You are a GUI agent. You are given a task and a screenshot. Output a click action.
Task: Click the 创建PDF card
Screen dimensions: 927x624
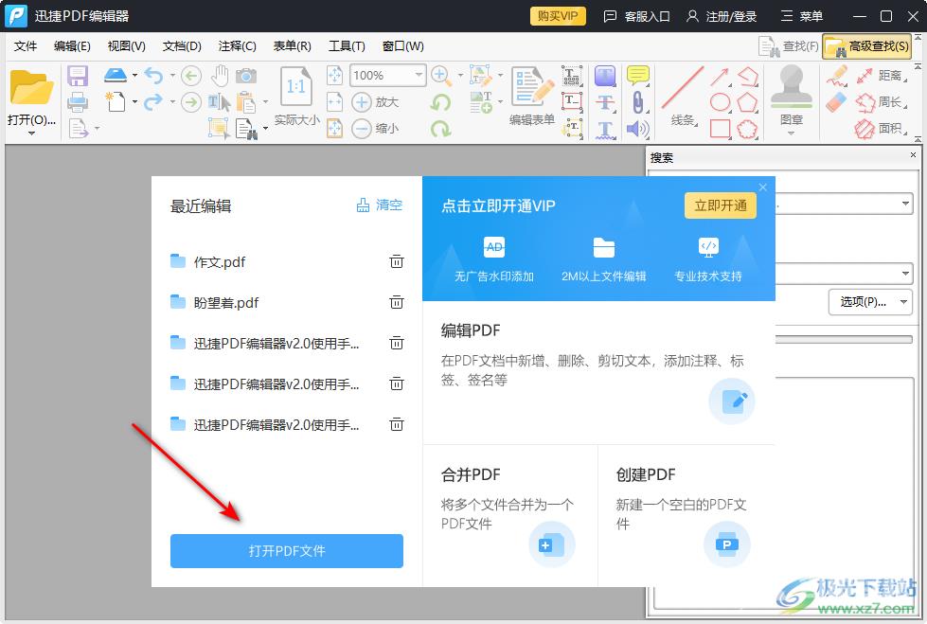(686, 515)
